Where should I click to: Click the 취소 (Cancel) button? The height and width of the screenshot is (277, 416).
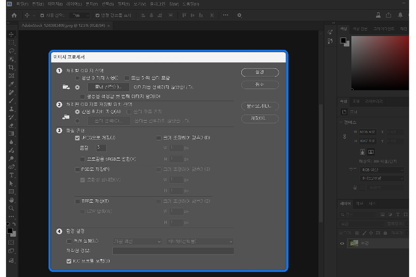pos(260,85)
